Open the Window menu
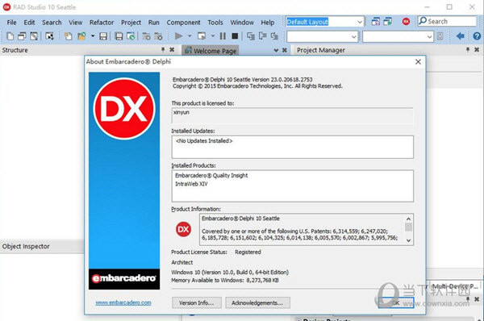The image size is (484, 321). point(242,23)
